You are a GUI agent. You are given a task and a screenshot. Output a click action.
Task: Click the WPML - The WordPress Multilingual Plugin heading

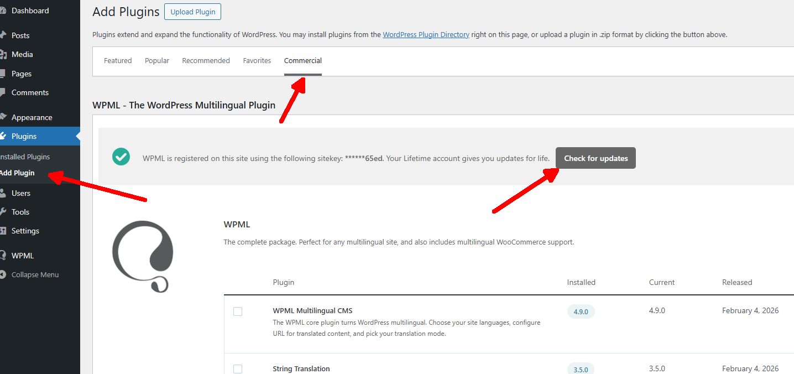(x=184, y=105)
